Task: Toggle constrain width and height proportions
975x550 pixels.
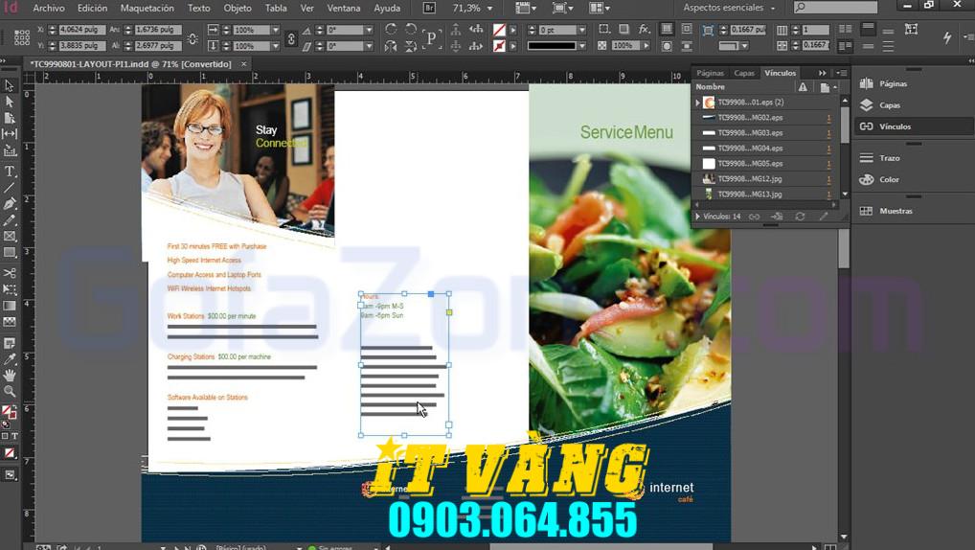Action: (193, 38)
